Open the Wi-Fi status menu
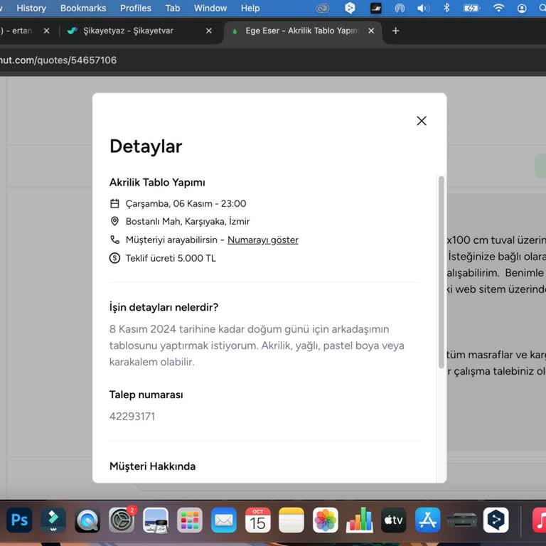546x546 pixels. click(x=498, y=8)
